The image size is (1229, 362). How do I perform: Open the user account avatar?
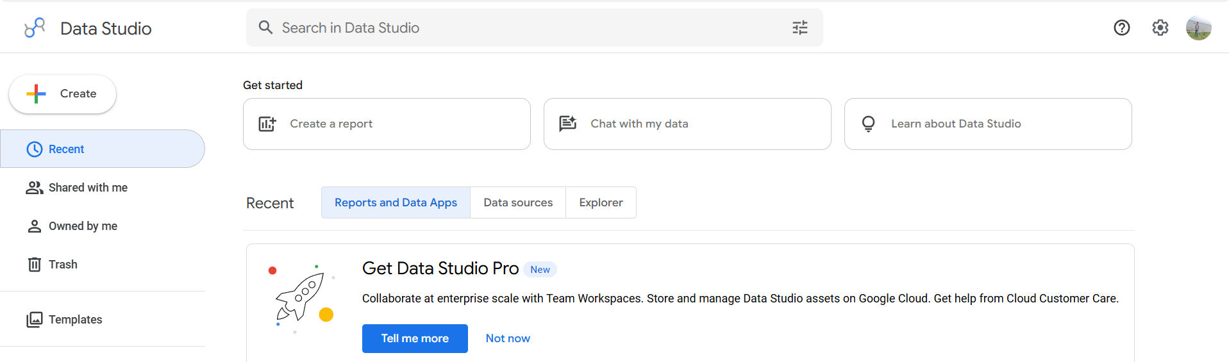pos(1198,28)
